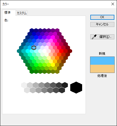Switch to the カスタム tab
Viewport: 117px width, 126px height.
click(22, 13)
